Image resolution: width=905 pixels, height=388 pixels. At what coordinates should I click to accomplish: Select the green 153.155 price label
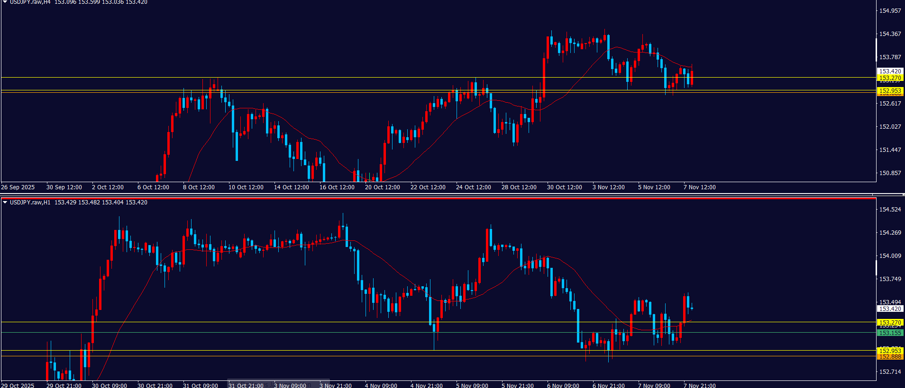coord(890,333)
